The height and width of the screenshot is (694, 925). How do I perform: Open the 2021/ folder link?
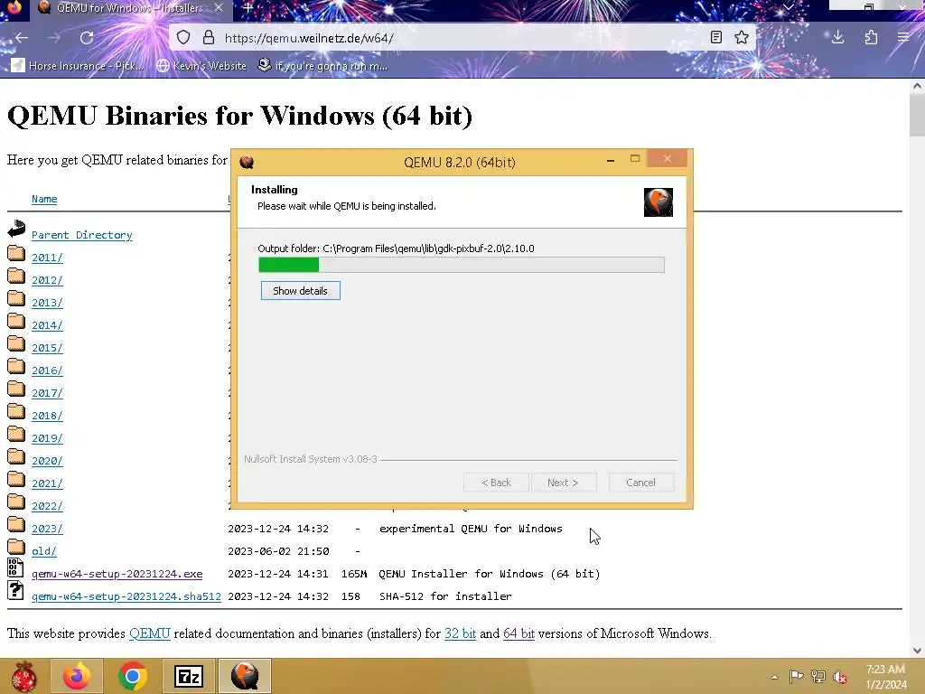click(x=47, y=483)
